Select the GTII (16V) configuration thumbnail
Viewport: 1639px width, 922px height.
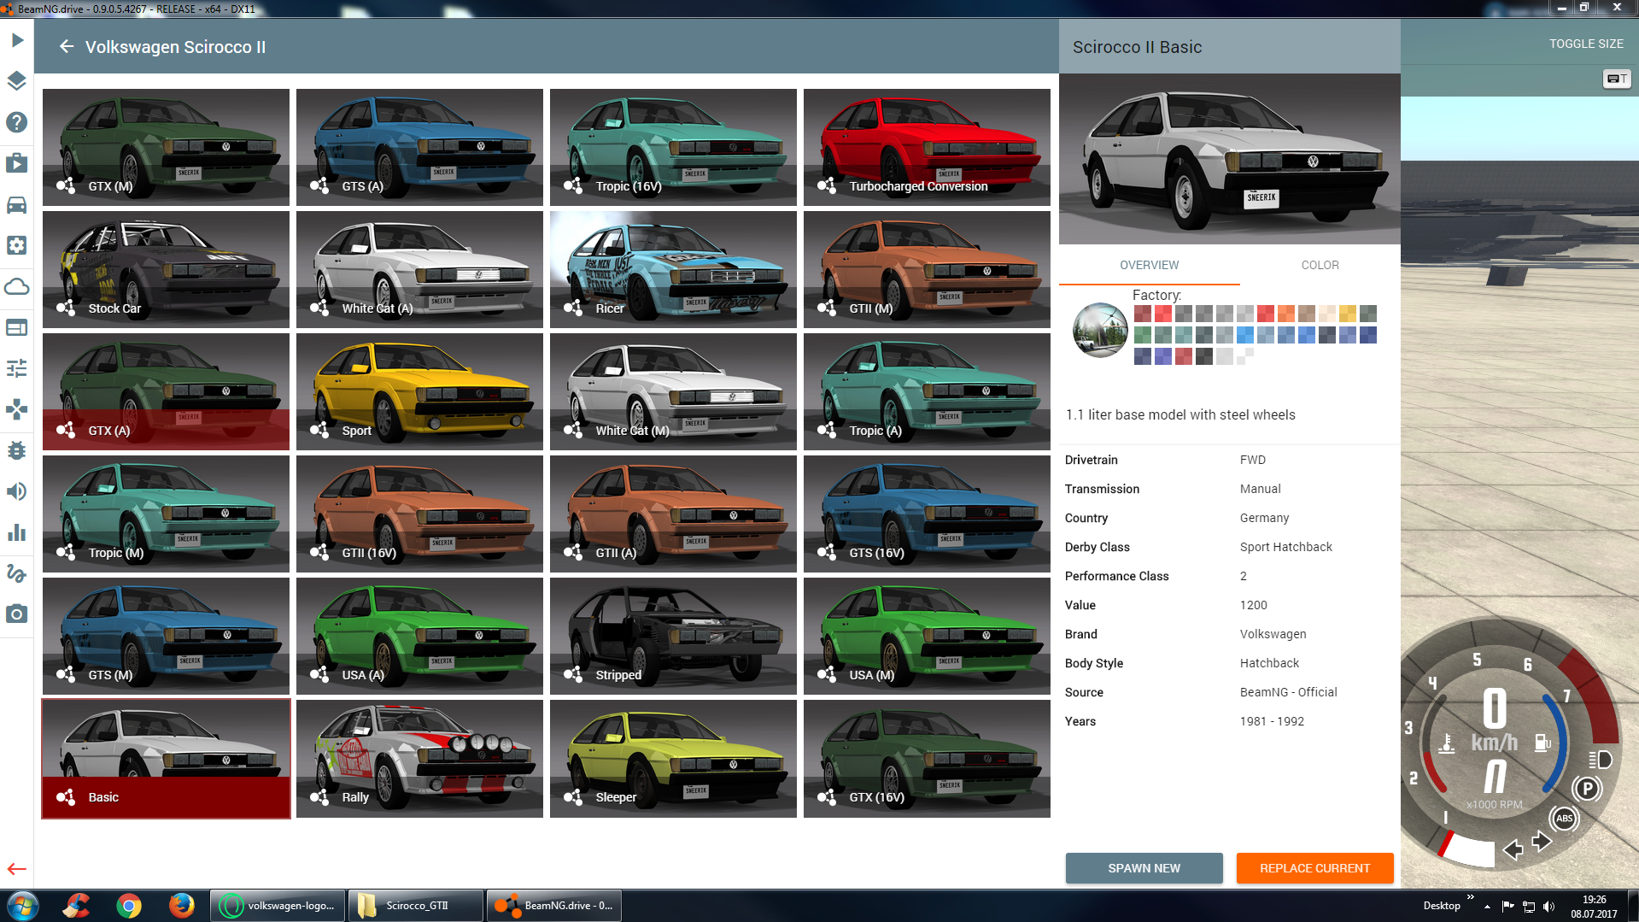(x=419, y=514)
